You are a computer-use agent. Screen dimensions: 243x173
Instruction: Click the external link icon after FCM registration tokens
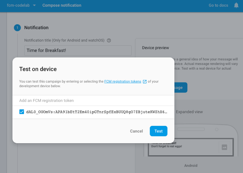(145, 82)
